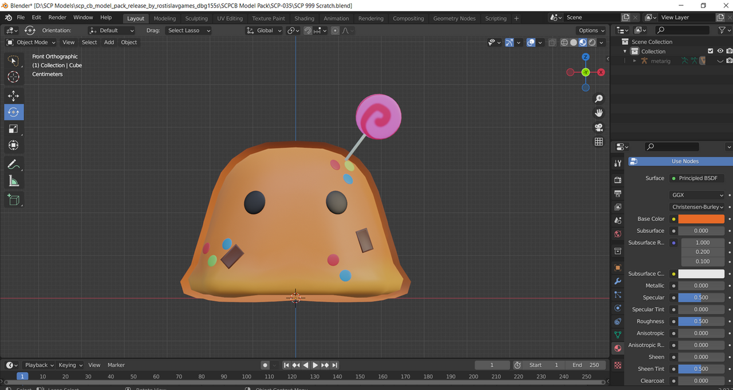Activate the 3D Cursor tool
Image resolution: width=733 pixels, height=390 pixels.
coord(14,77)
